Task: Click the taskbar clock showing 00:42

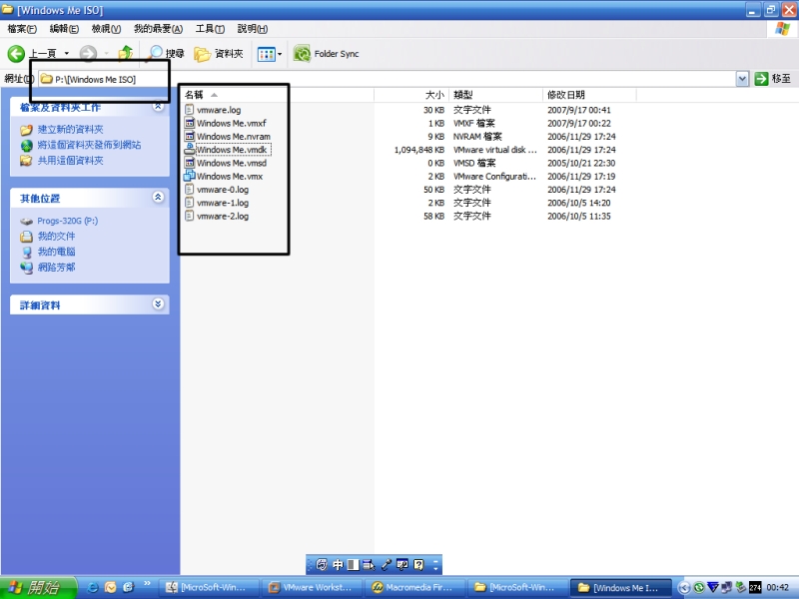Action: point(778,587)
